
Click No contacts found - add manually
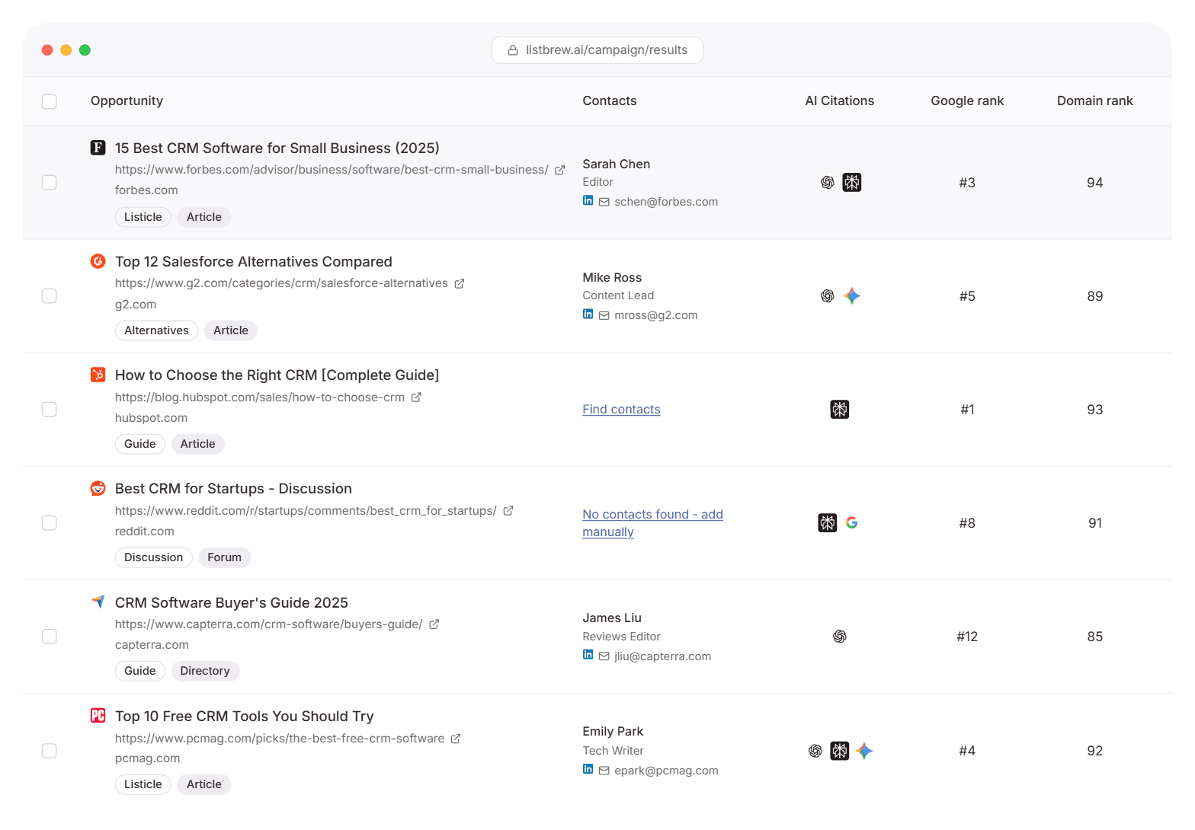(652, 523)
